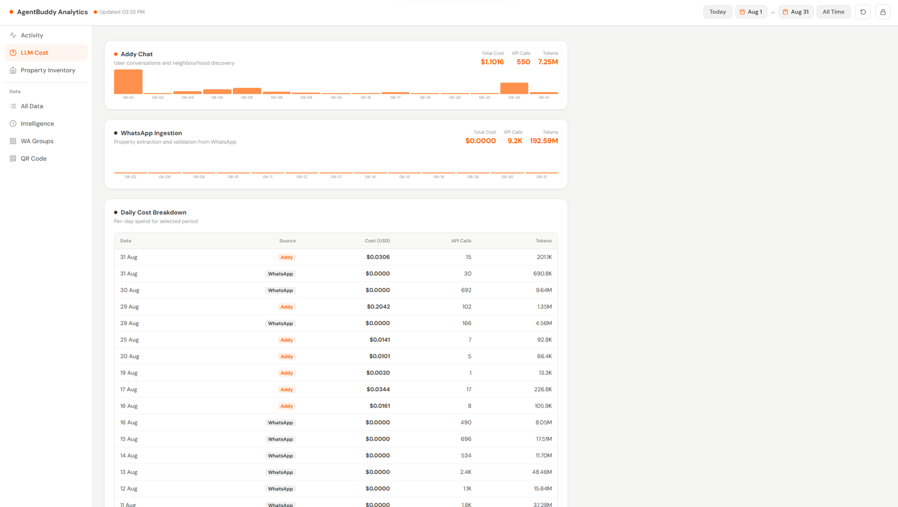Click the 08-29 bar in Addy Chat chart
The image size is (898, 507).
[x=514, y=88]
